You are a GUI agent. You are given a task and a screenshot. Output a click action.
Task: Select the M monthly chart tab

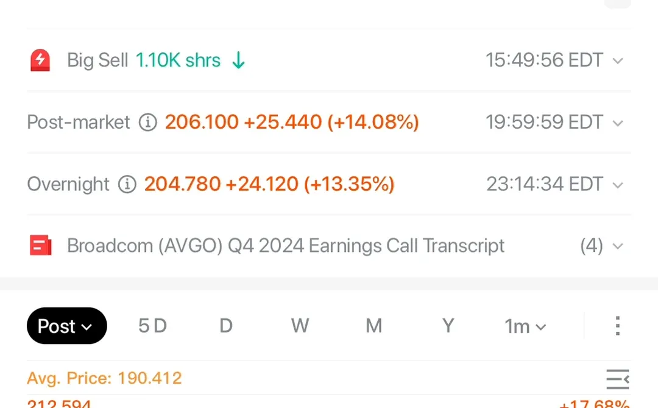point(373,326)
